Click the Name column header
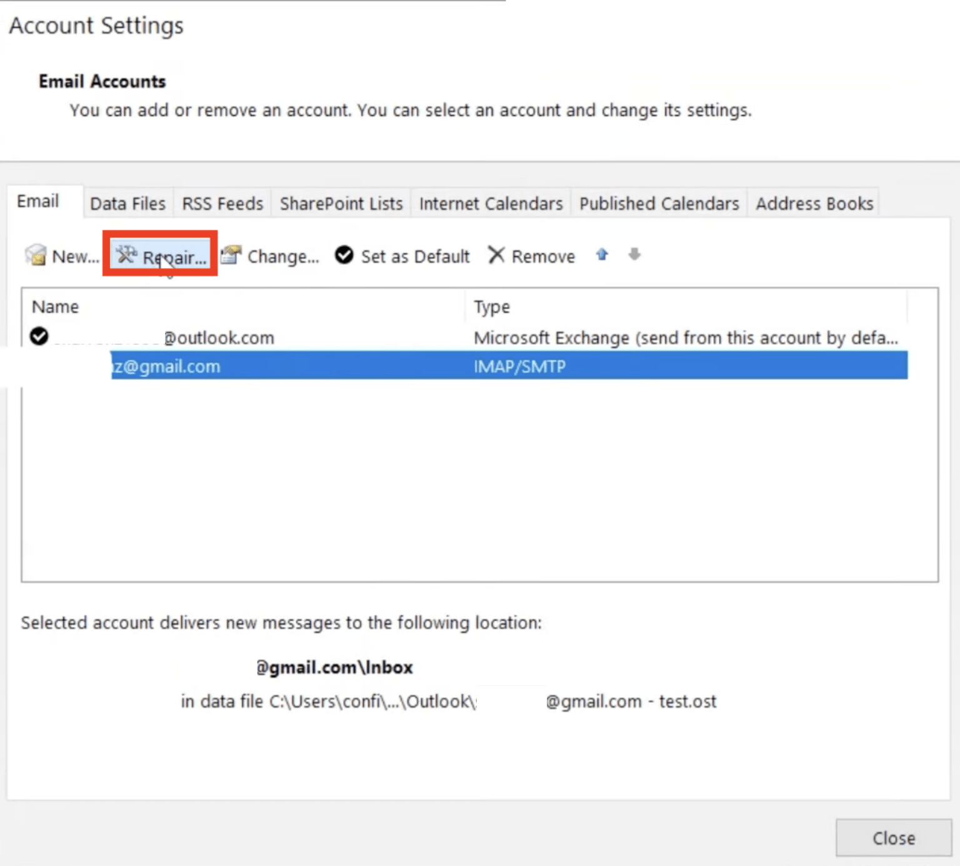This screenshot has width=960, height=866. pyautogui.click(x=55, y=307)
